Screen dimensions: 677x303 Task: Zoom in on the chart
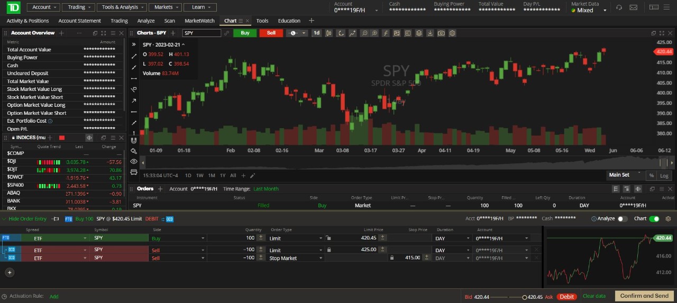(x=374, y=33)
